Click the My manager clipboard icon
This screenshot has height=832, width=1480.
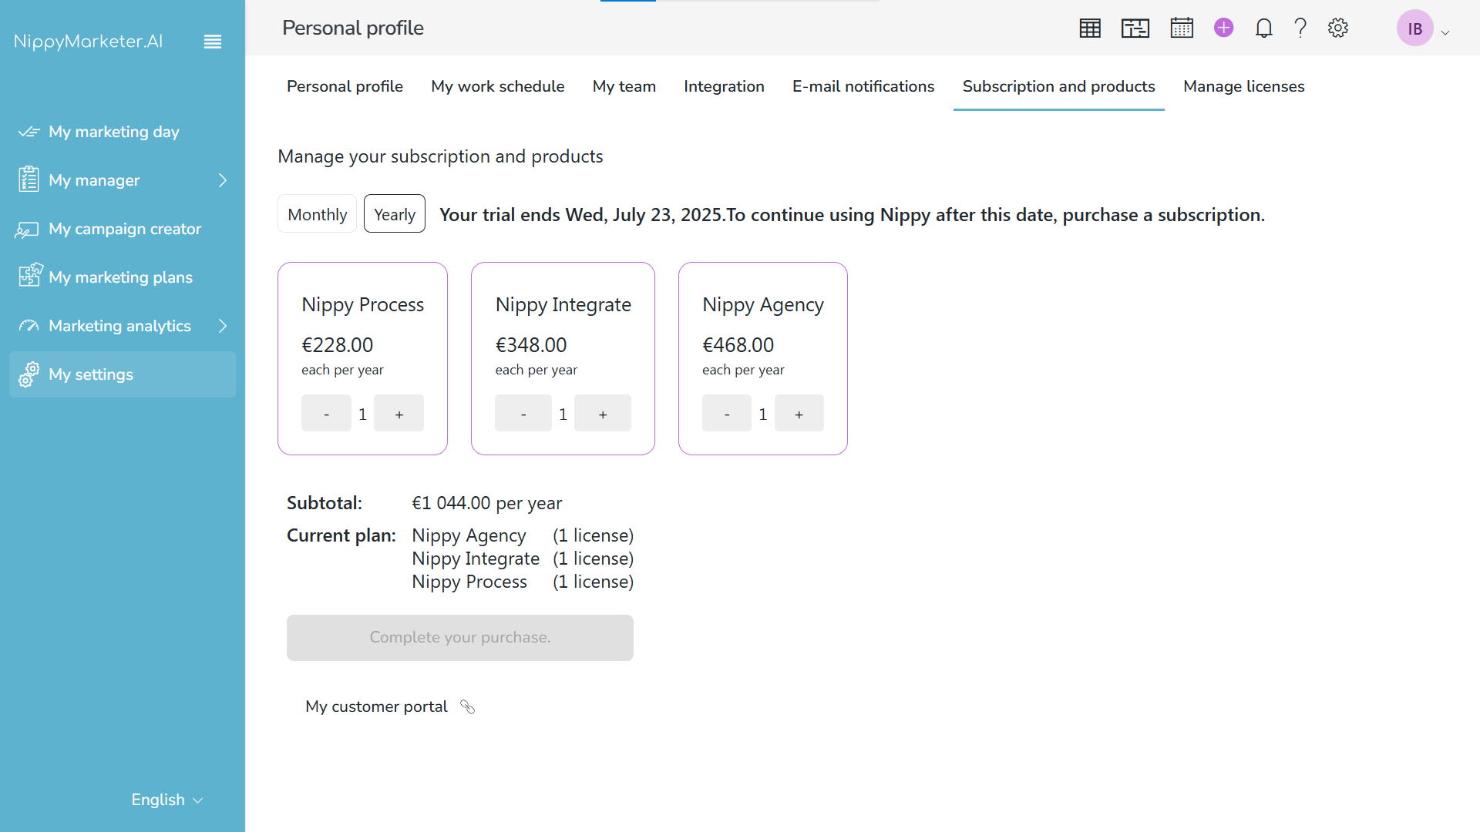coord(29,179)
